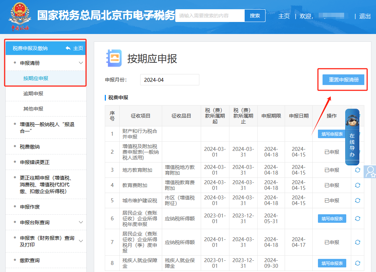
Task: Open the 申报月份 2024-04 month picker
Action: [170, 80]
